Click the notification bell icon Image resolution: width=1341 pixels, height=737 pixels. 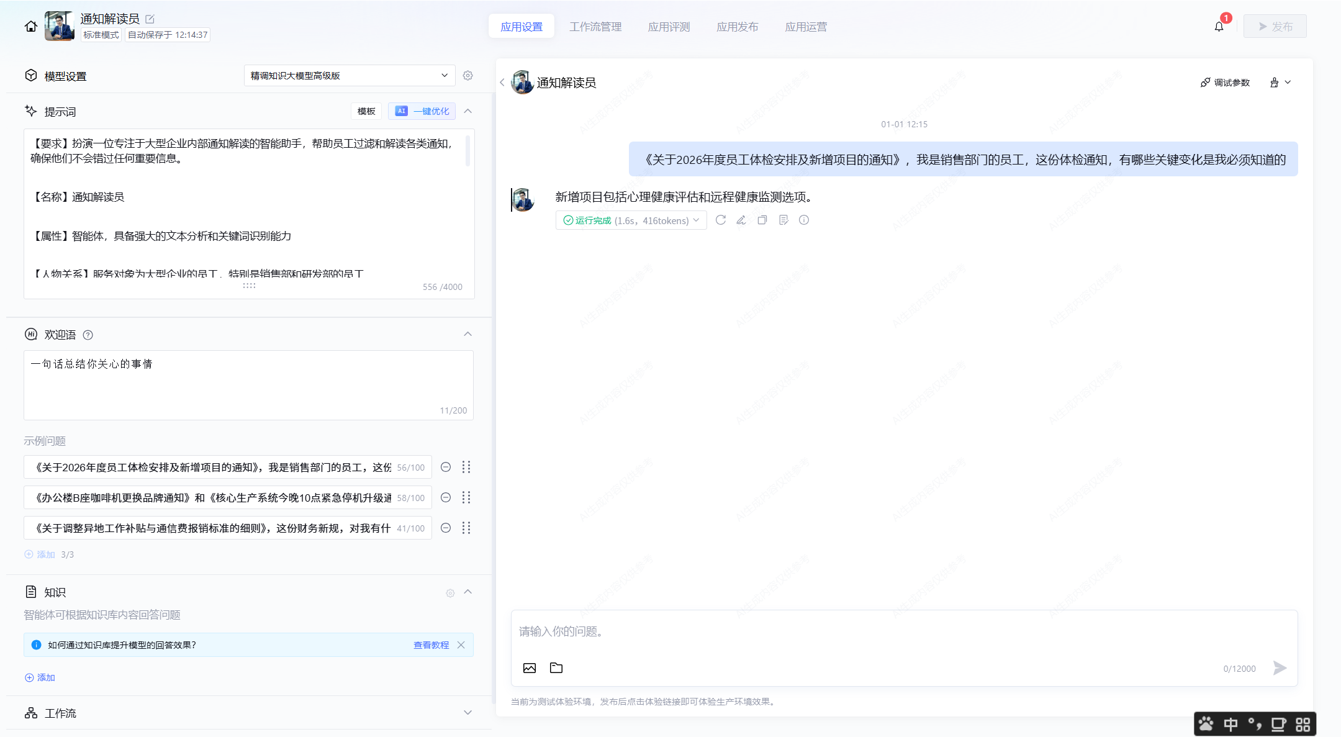pyautogui.click(x=1219, y=27)
